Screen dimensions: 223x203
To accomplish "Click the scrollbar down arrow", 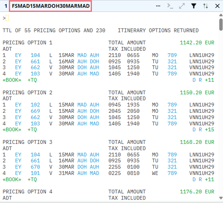I will (x=221, y=198).
